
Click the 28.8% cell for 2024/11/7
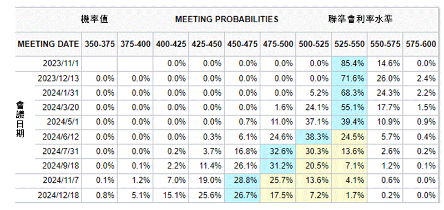pyautogui.click(x=242, y=181)
